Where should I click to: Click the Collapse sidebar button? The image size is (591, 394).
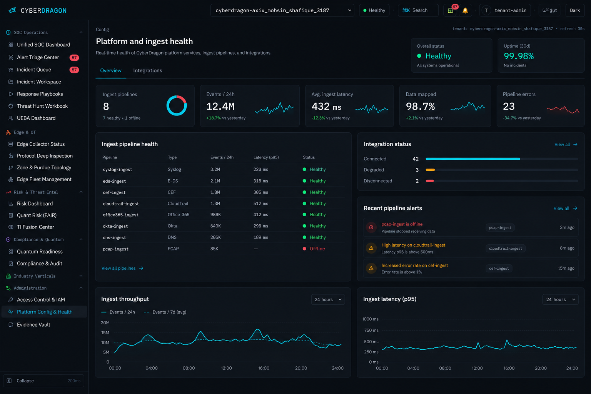tap(43, 381)
